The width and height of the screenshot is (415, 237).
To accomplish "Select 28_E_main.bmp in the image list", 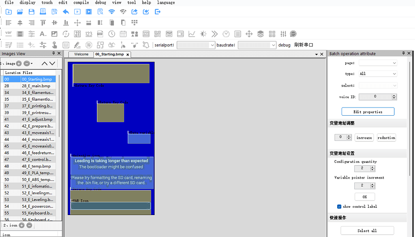I will click(x=36, y=86).
